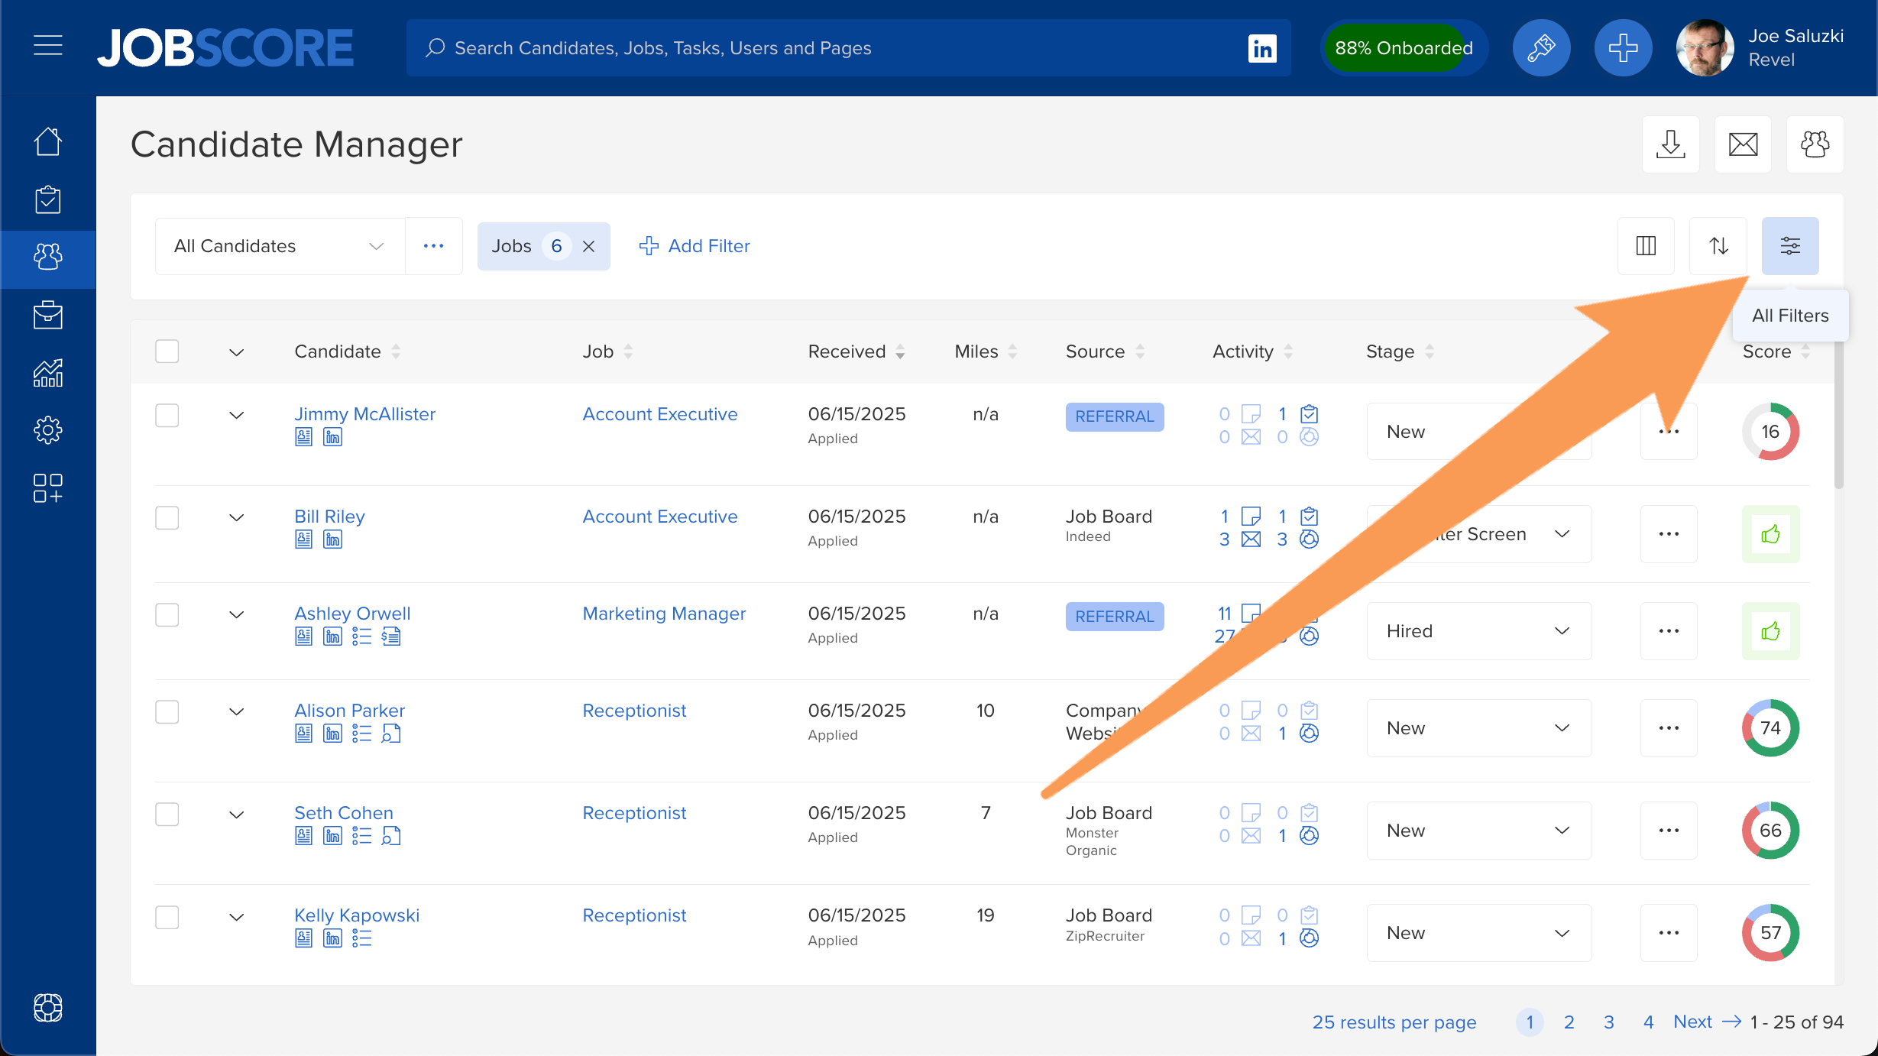Viewport: 1878px width, 1056px height.
Task: Change 25 results per page setting
Action: (x=1394, y=1022)
